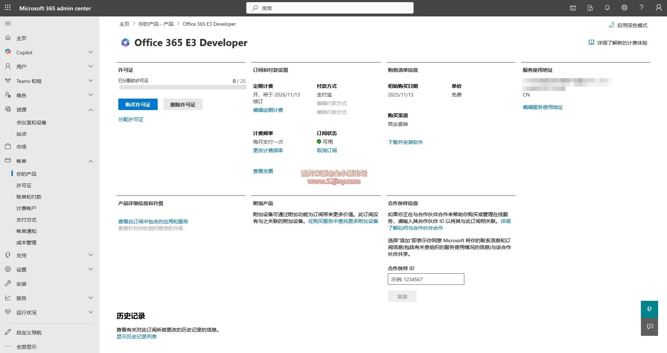Open notifications with the bell icon
Image resolution: width=667 pixels, height=353 pixels.
(607, 8)
